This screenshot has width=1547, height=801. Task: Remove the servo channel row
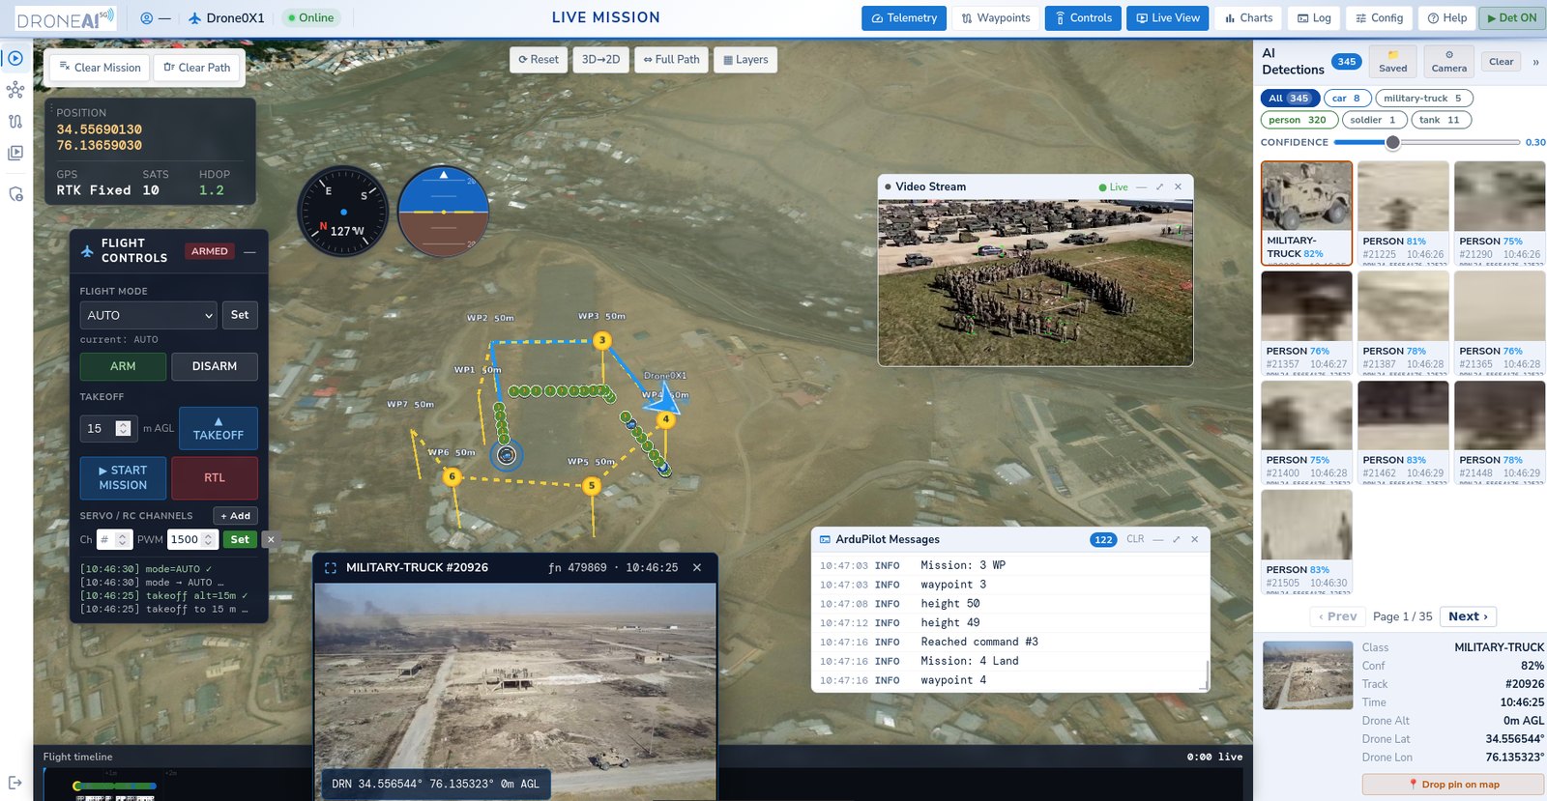[271, 540]
